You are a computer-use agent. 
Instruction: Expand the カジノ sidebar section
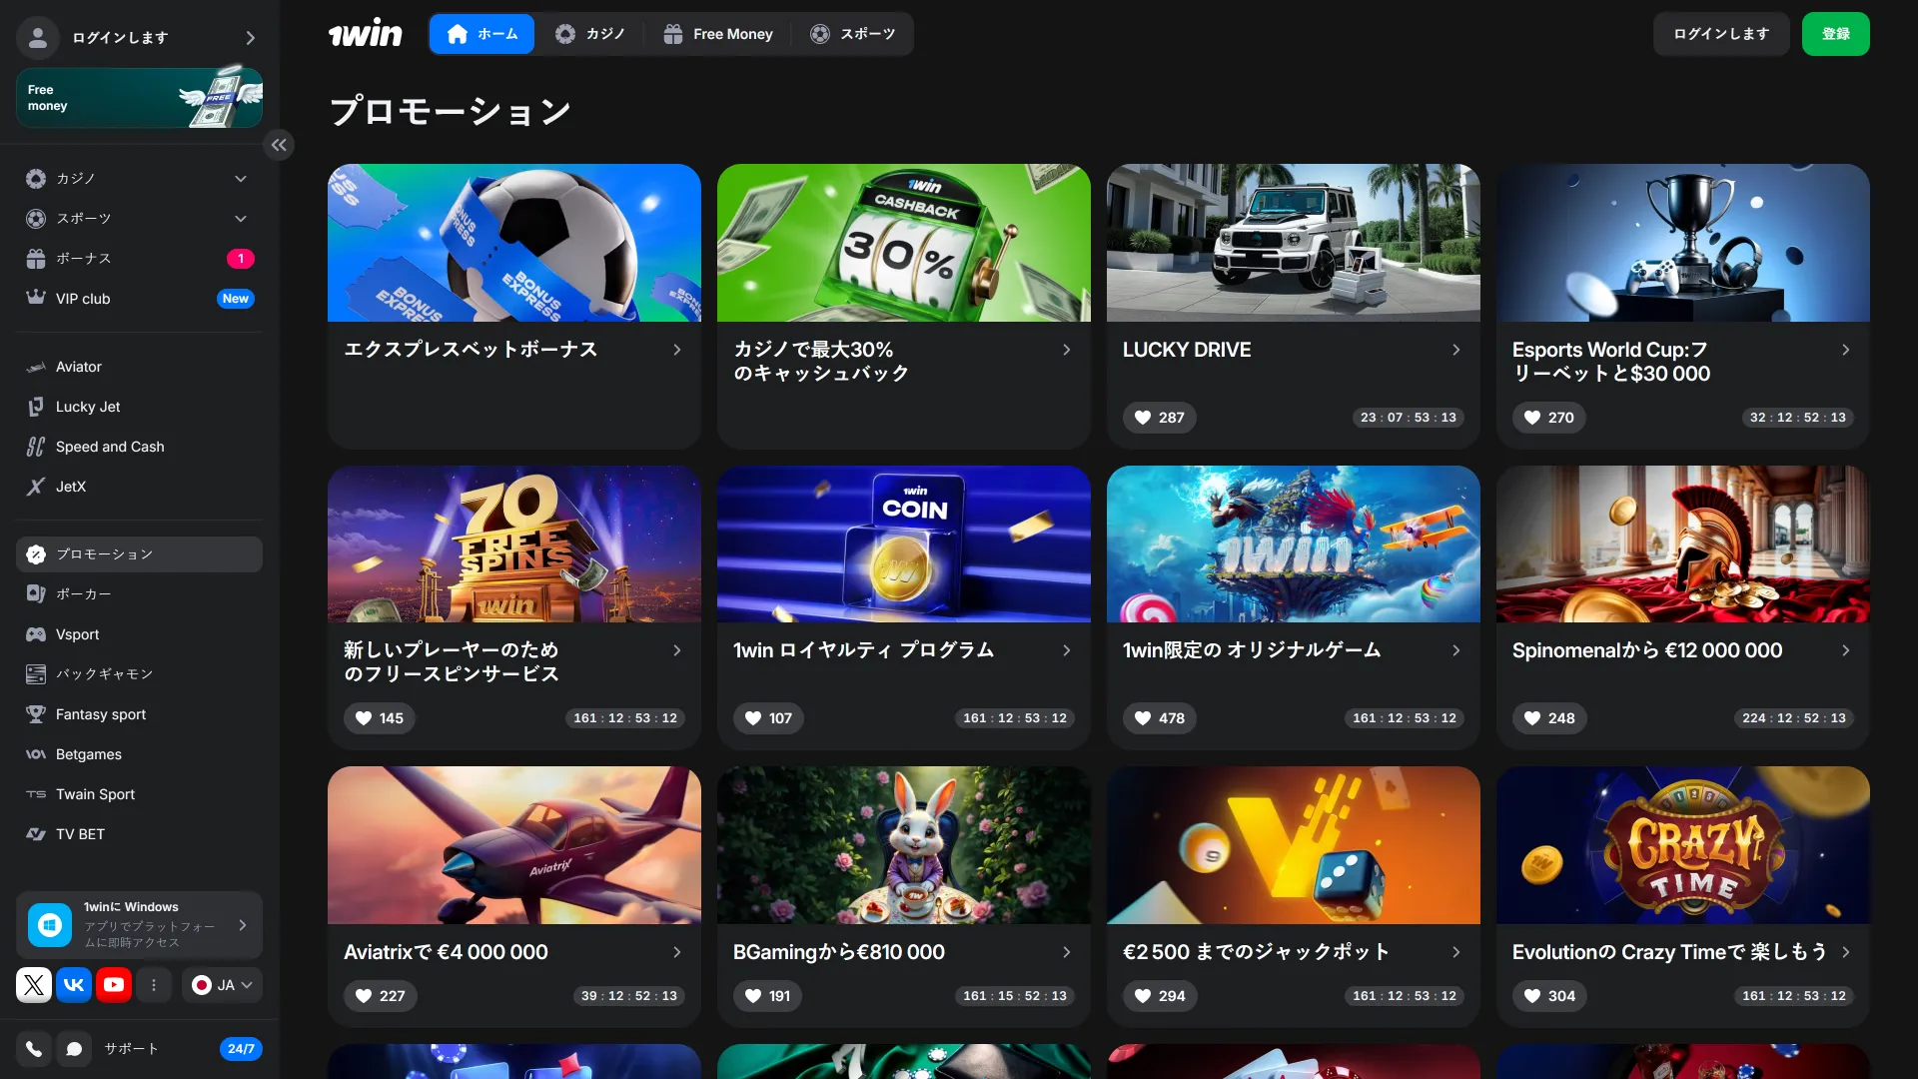pos(240,179)
